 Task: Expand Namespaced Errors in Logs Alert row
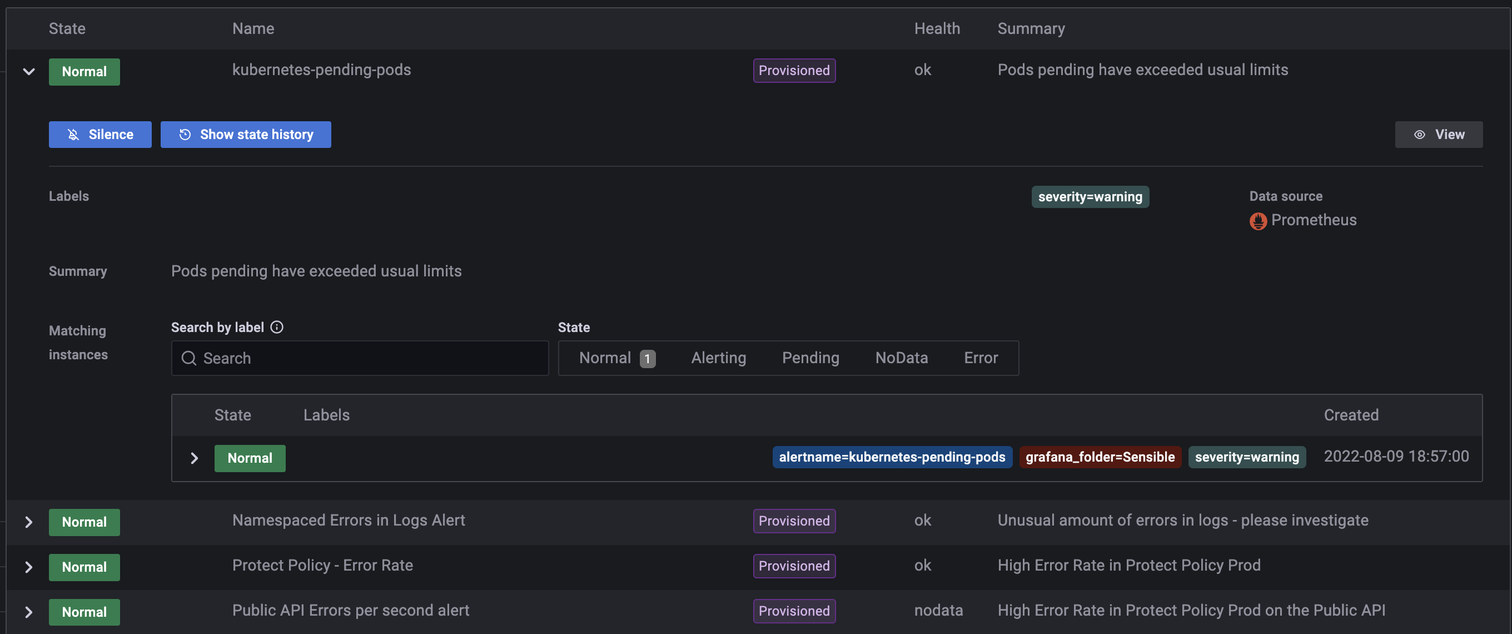click(x=29, y=522)
